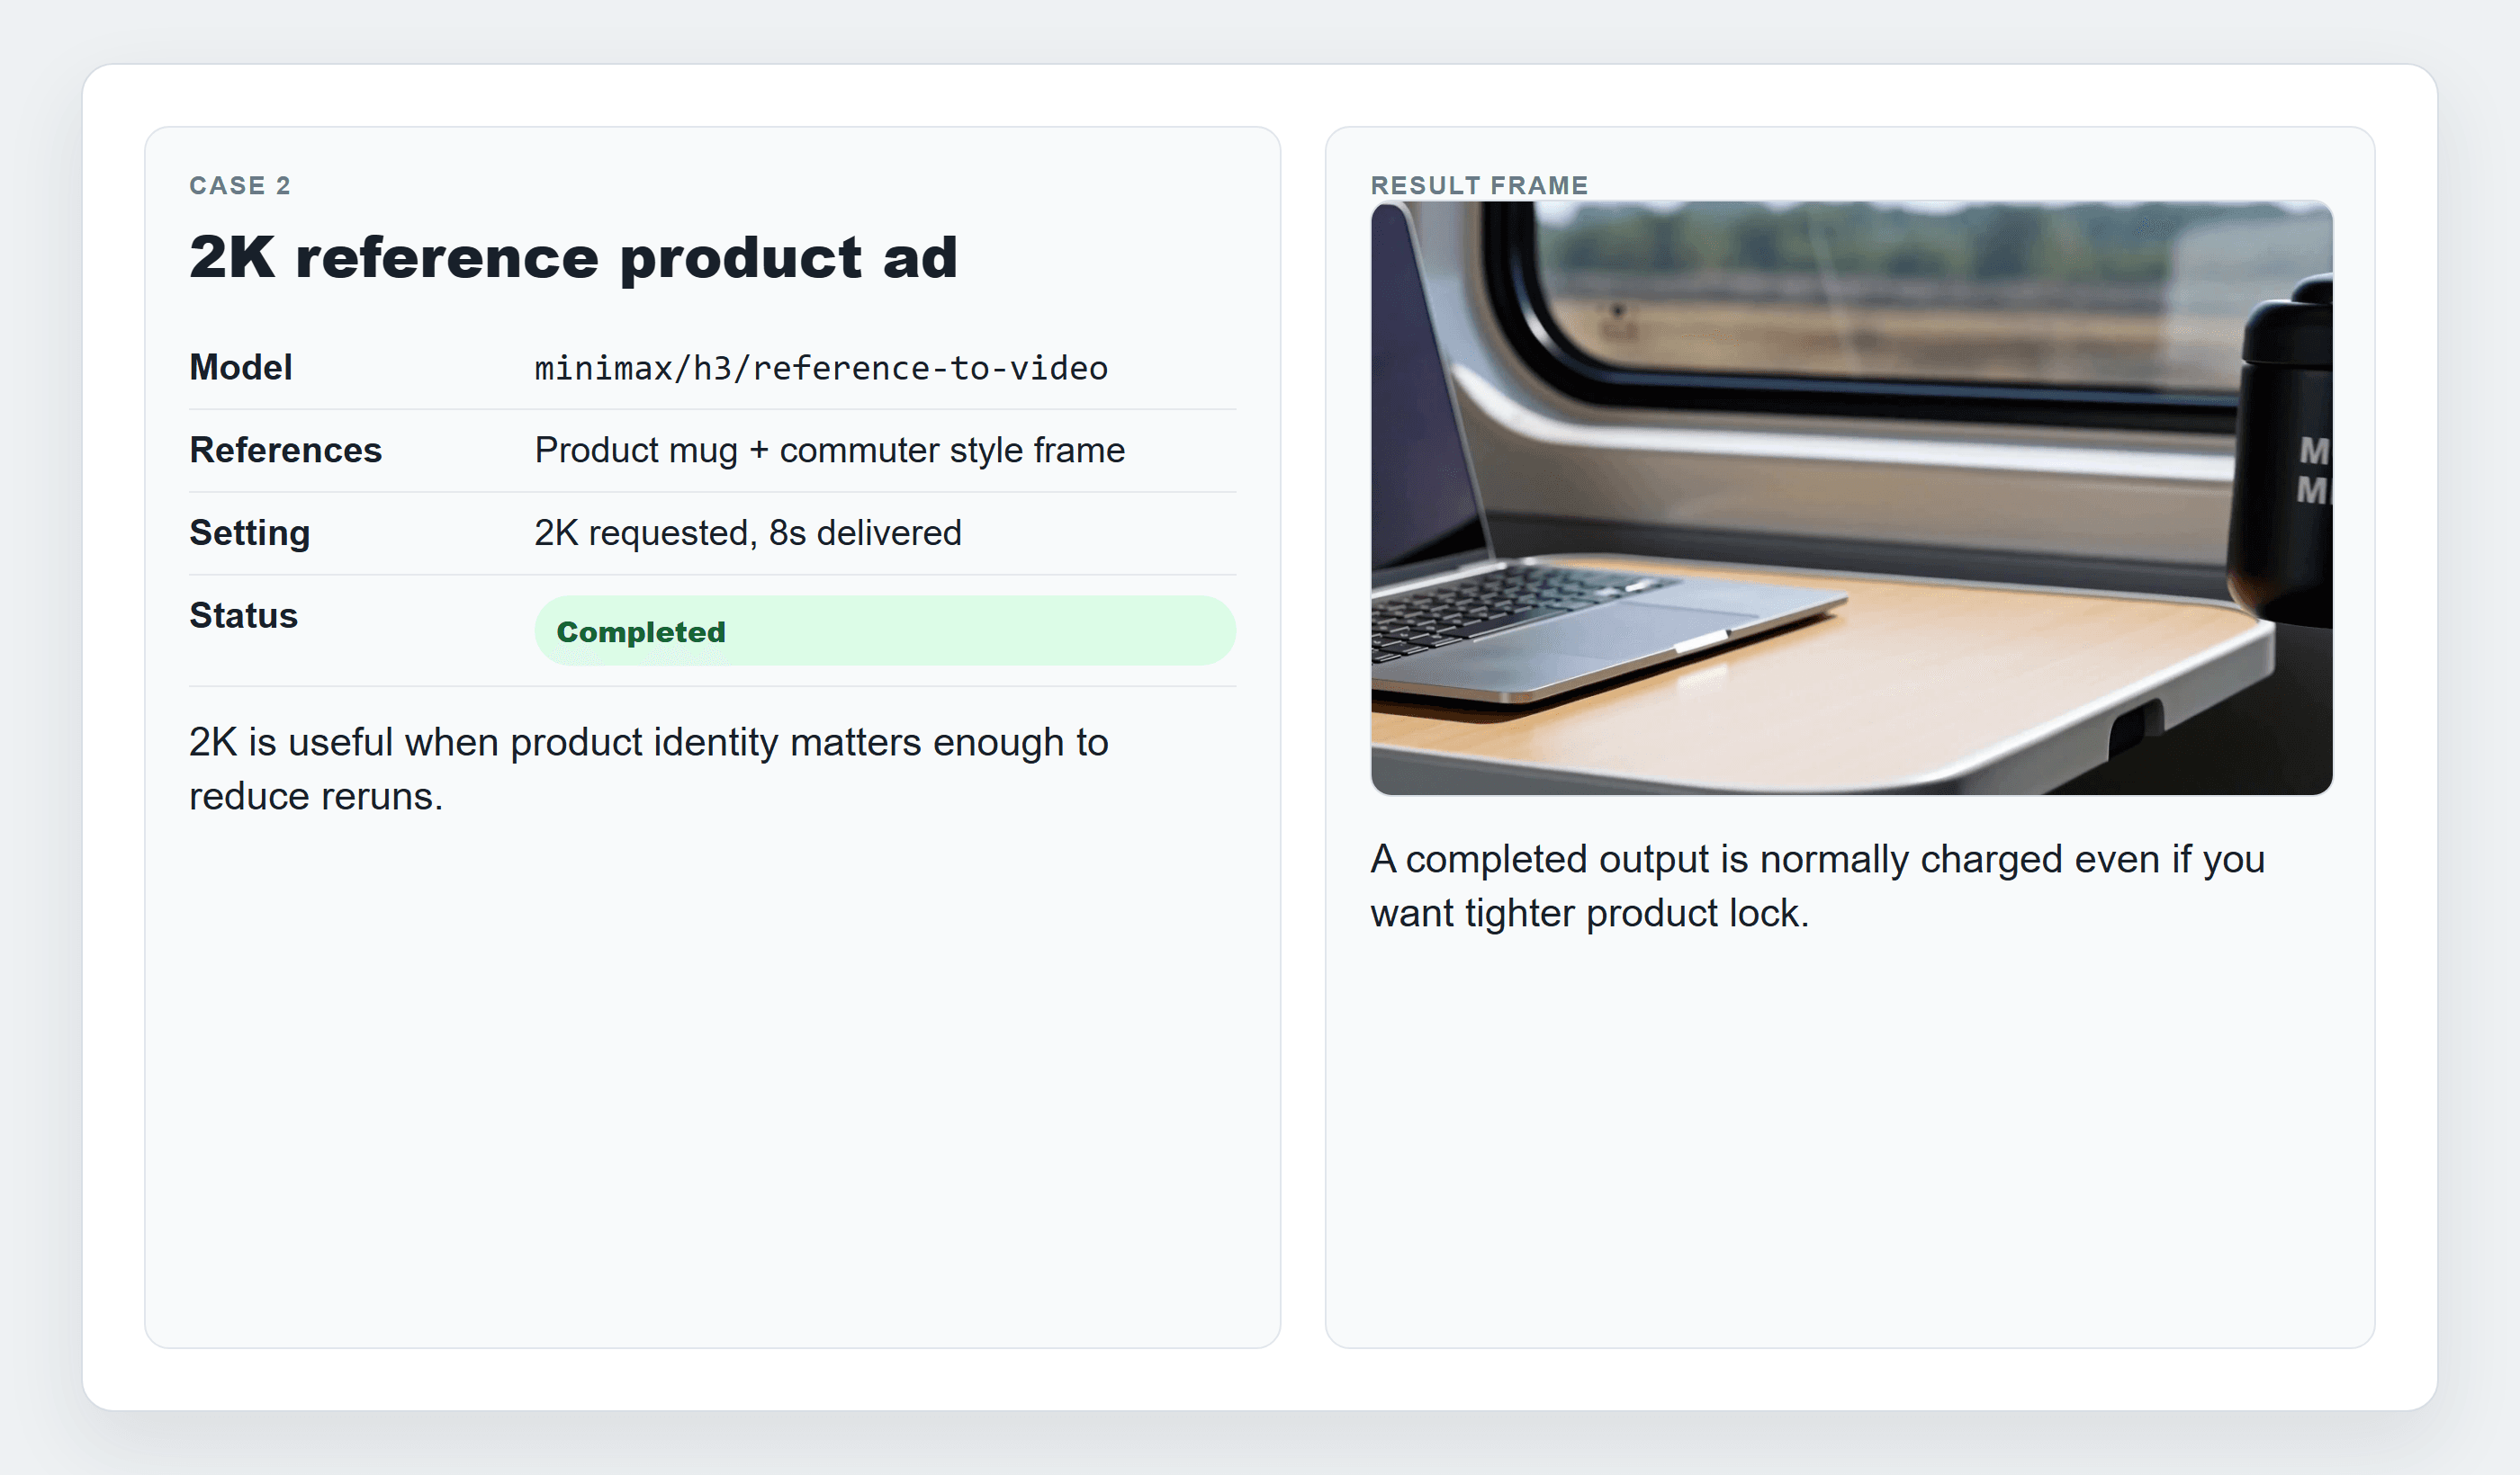Screen dimensions: 2520x1475
Task: Click the Completed status badge
Action: click(x=885, y=630)
